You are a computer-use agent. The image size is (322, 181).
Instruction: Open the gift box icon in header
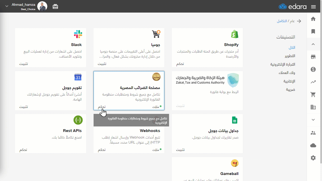click(x=55, y=7)
